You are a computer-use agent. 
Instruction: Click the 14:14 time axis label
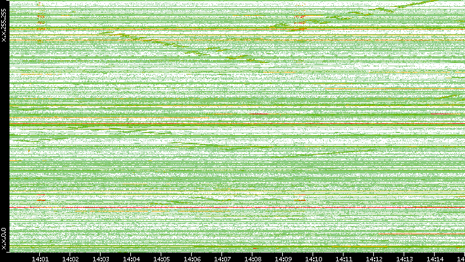(x=435, y=259)
